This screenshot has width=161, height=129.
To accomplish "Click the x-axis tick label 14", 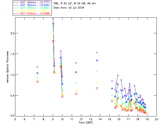I will (x=100, y=119).
